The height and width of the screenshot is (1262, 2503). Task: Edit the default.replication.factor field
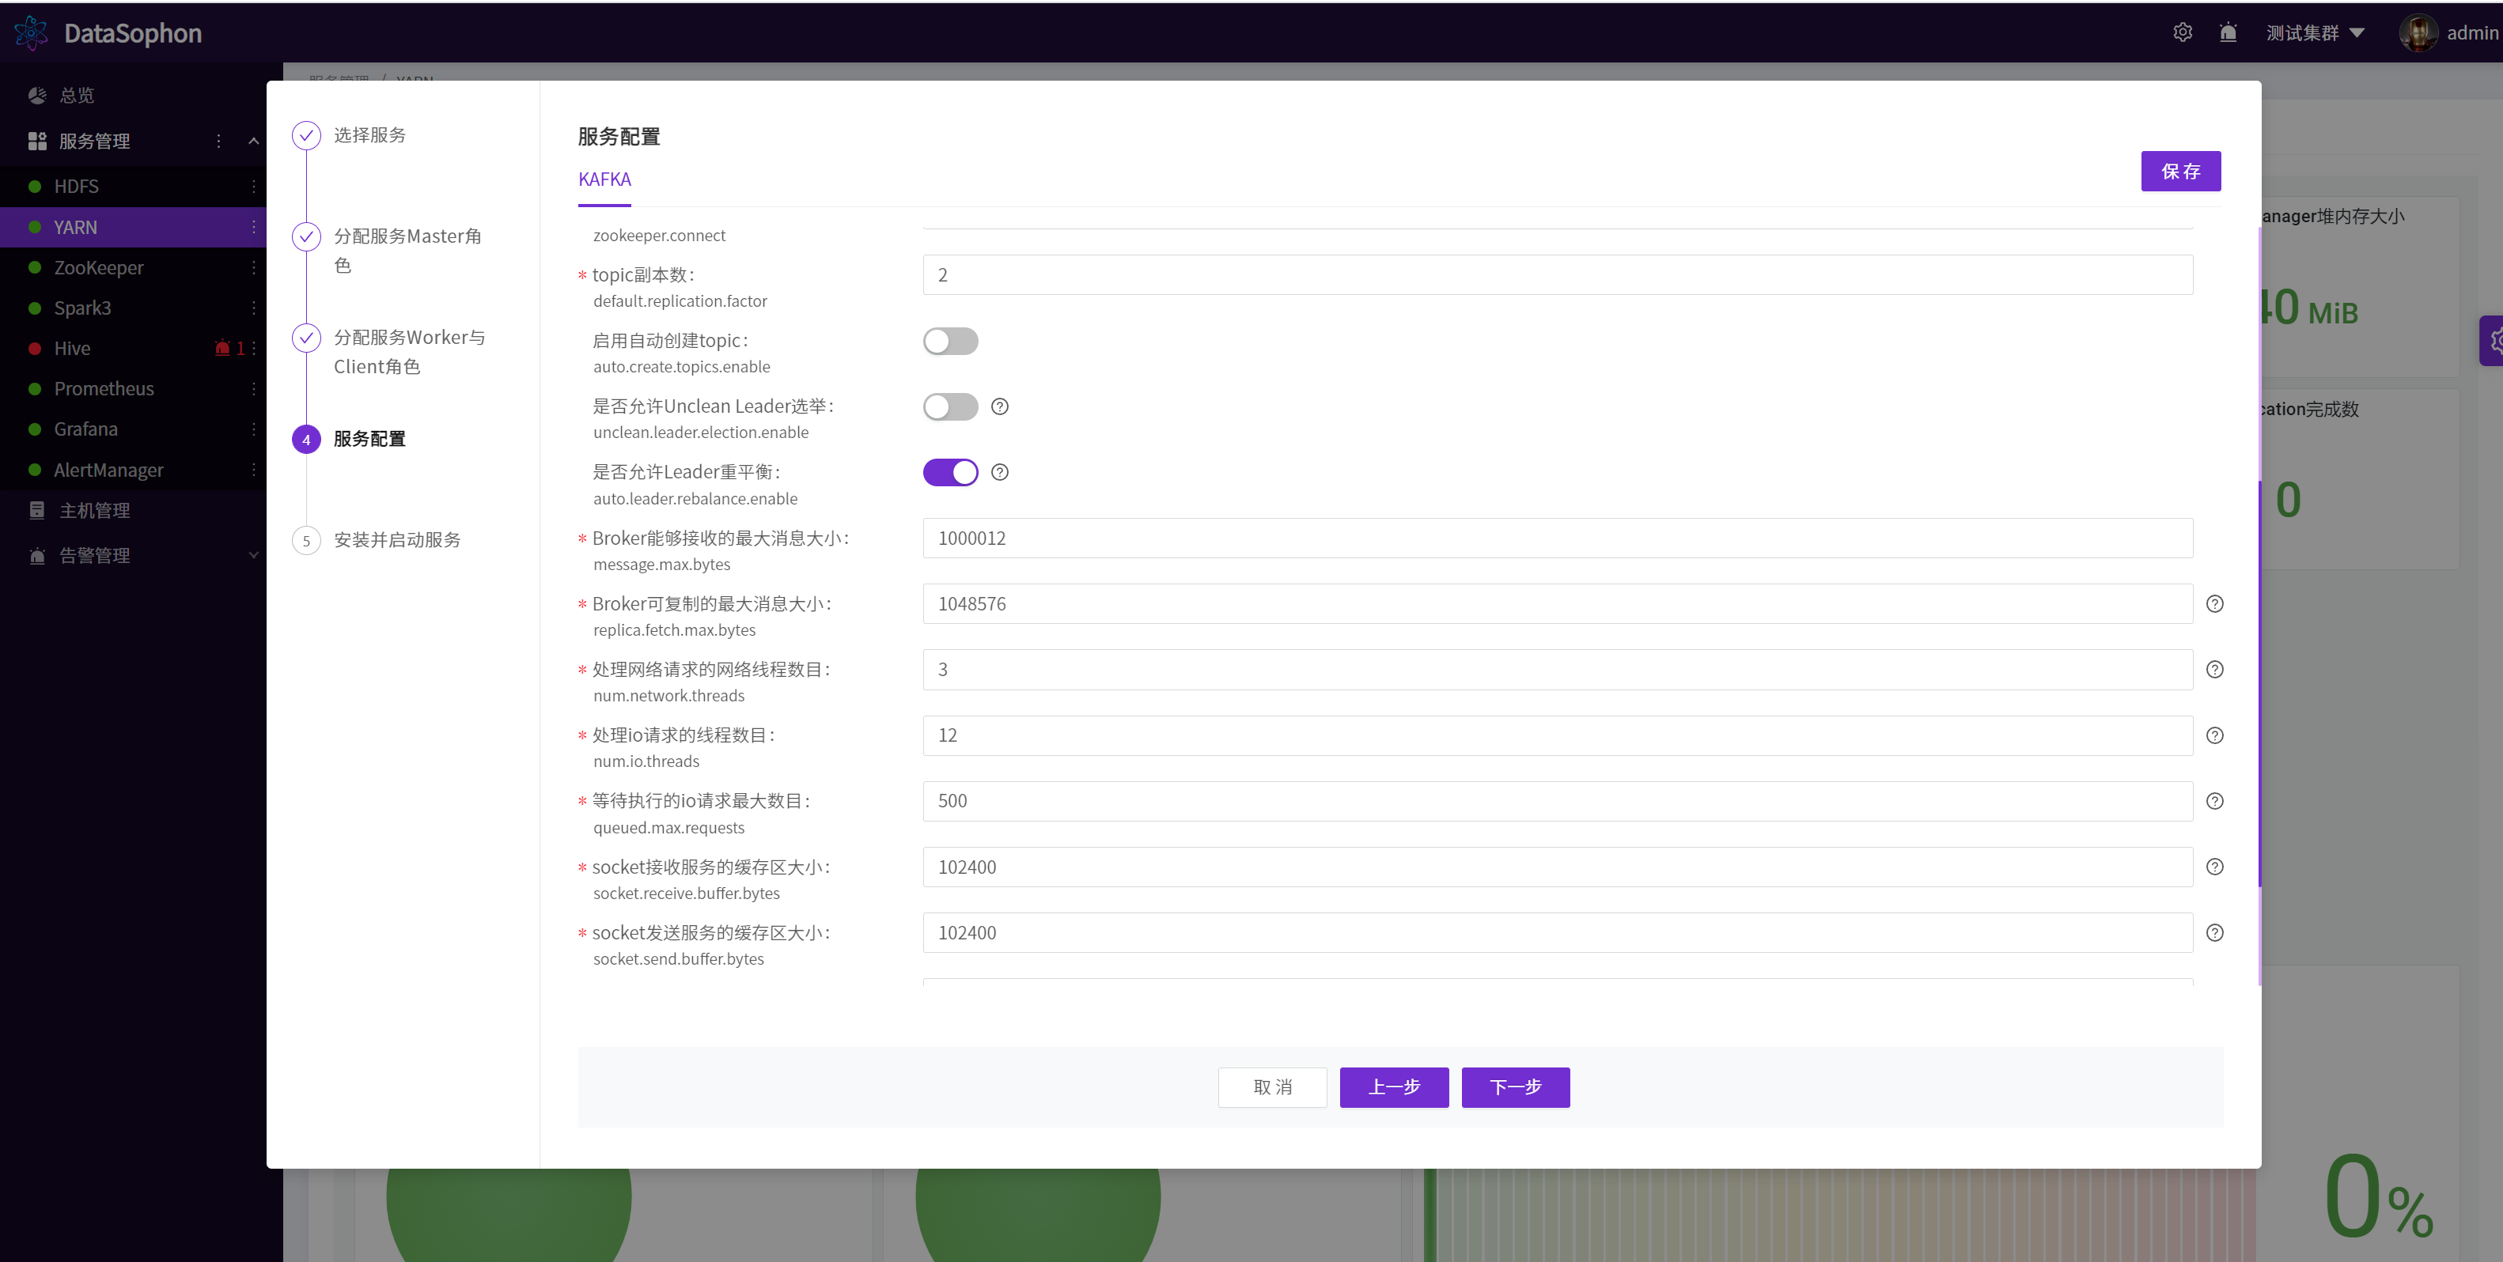click(x=1558, y=275)
